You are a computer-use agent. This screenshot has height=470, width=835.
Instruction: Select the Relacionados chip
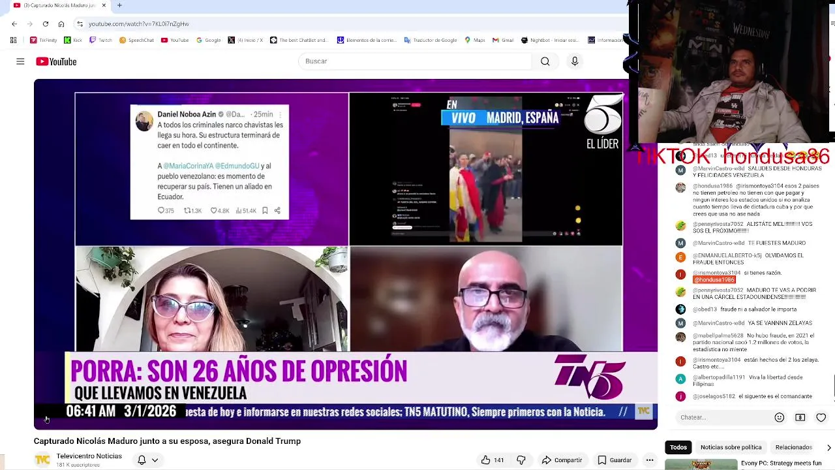pos(793,447)
